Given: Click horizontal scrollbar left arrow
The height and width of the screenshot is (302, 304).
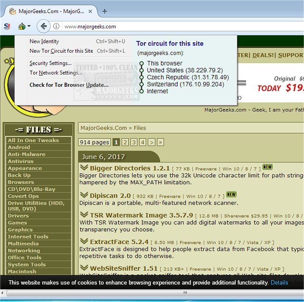Looking at the screenshot, I should pyautogui.click(x=2, y=293).
